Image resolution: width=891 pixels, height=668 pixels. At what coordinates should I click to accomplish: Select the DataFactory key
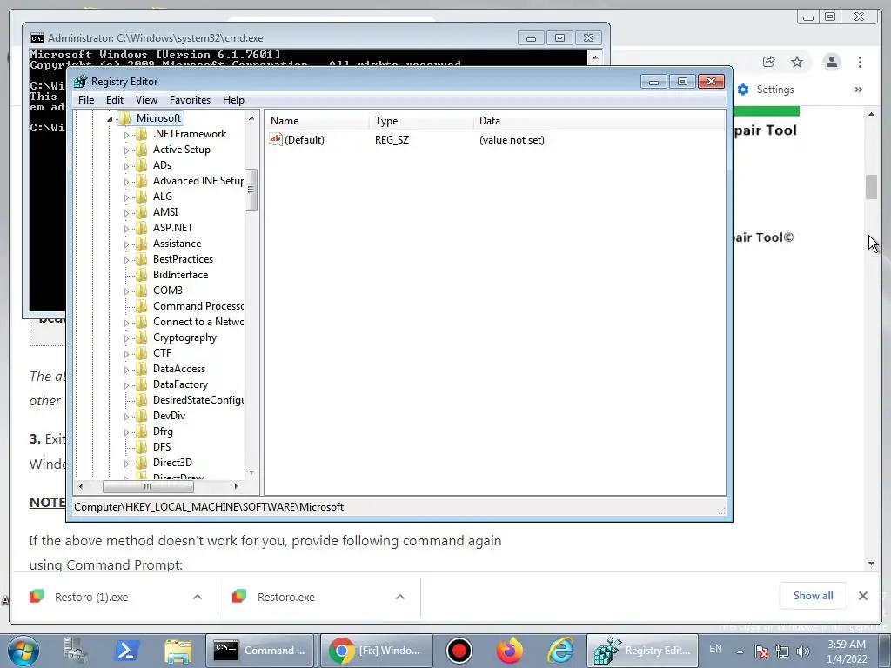coord(180,384)
